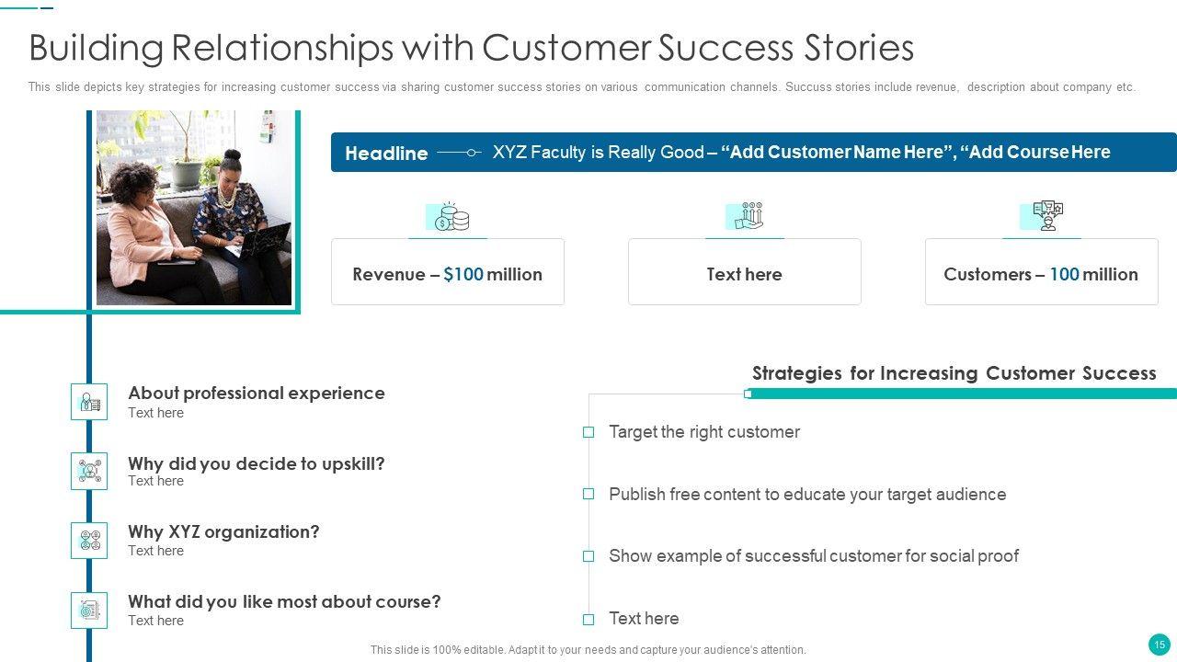The image size is (1177, 662).
Task: Select 'Why did you decide to upskill?' heading
Action: [x=257, y=463]
